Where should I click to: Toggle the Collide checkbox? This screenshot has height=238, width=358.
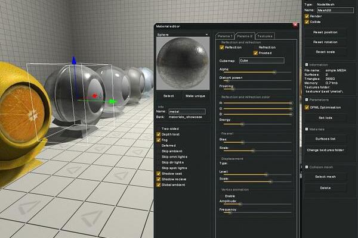(307, 22)
